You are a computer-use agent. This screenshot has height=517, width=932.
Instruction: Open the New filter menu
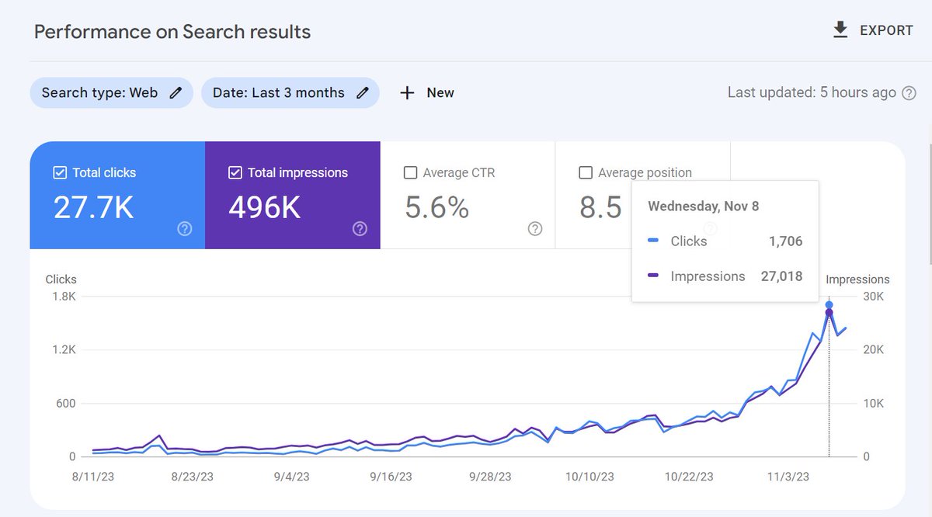[426, 92]
